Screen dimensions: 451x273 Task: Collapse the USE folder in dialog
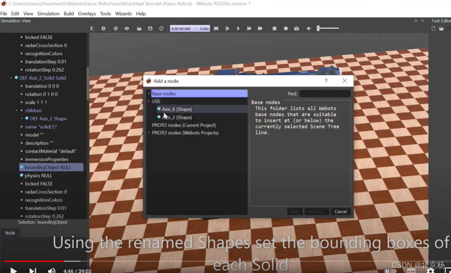(149, 101)
